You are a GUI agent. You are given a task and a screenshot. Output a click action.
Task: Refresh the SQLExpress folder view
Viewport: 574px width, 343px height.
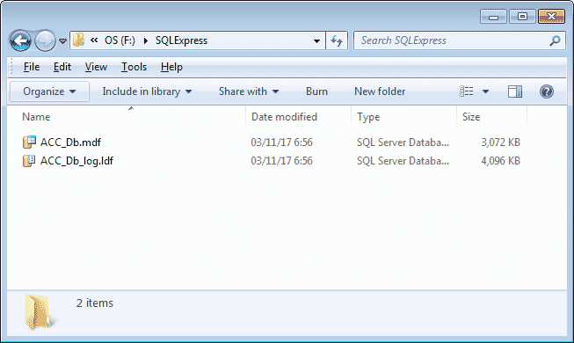click(337, 40)
